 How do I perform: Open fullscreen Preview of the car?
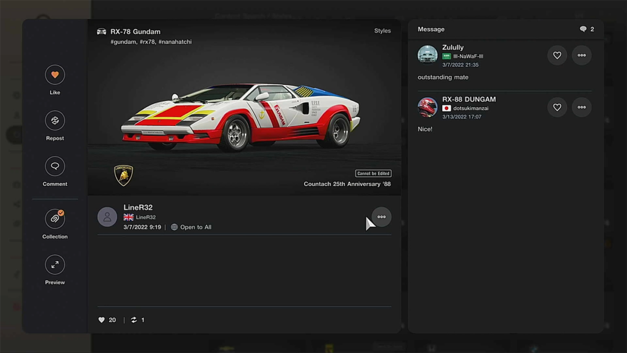(55, 265)
